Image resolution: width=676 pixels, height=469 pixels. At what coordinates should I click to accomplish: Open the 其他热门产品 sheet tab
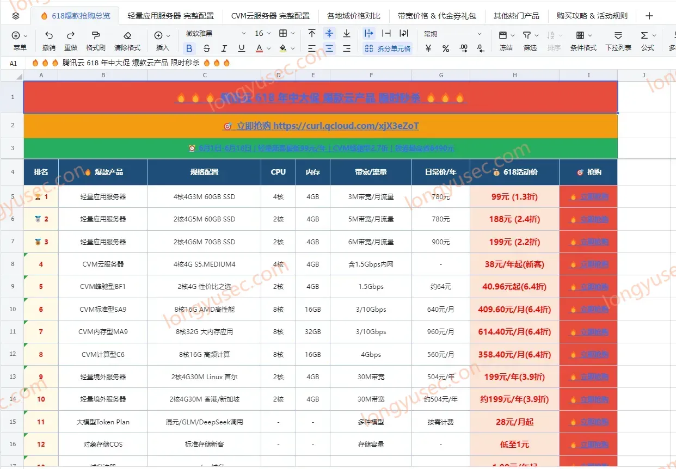point(517,16)
